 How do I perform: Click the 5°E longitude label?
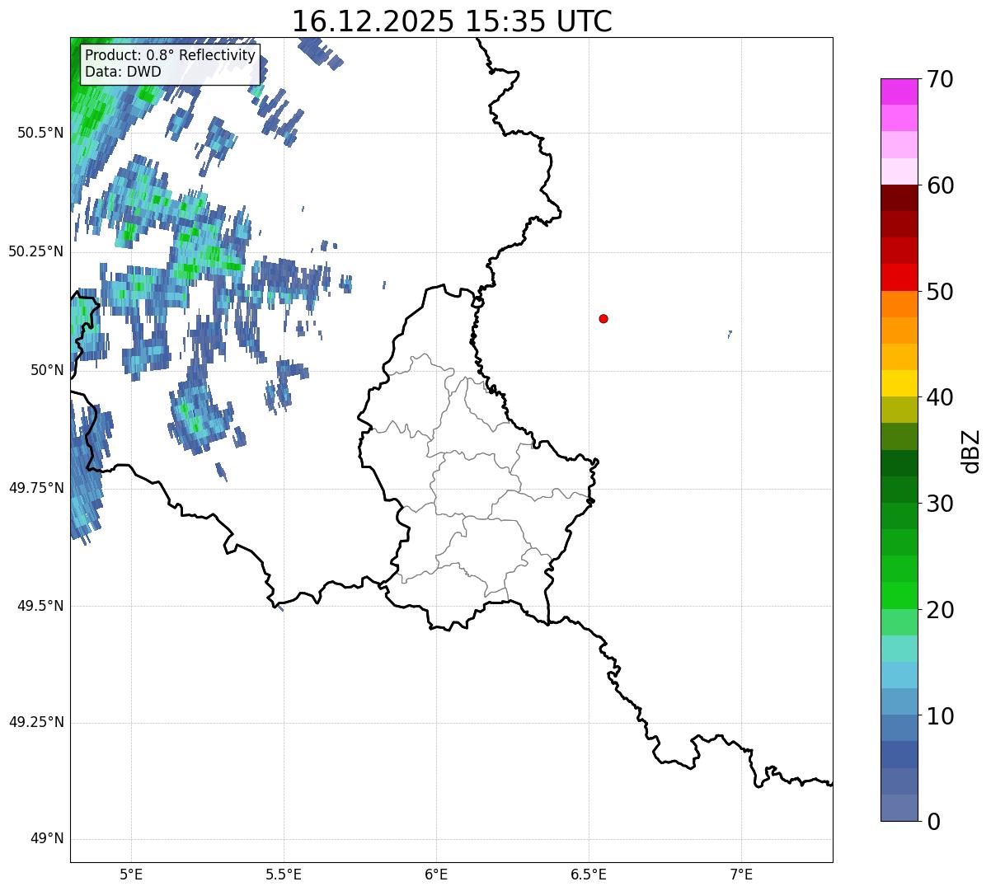coord(131,875)
